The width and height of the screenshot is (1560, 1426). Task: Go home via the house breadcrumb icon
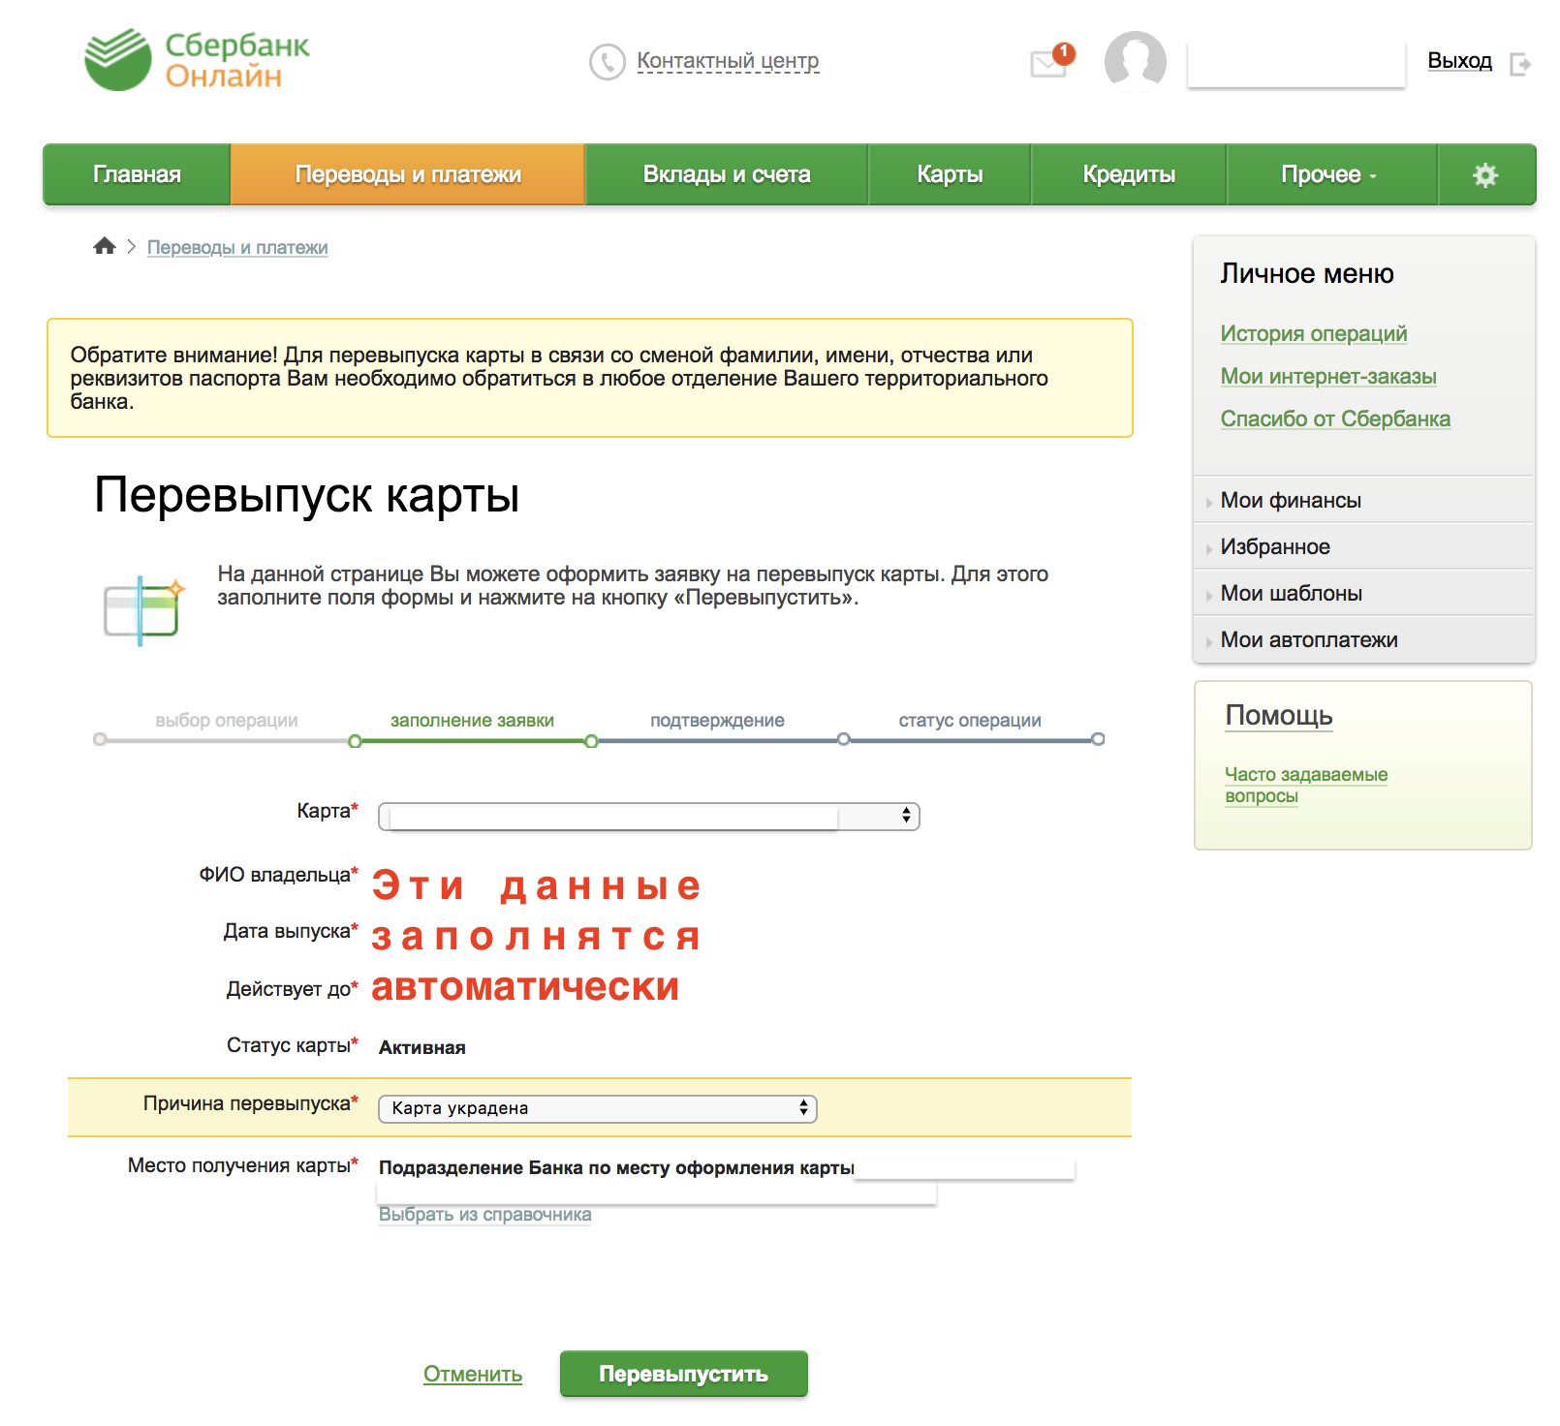[105, 246]
